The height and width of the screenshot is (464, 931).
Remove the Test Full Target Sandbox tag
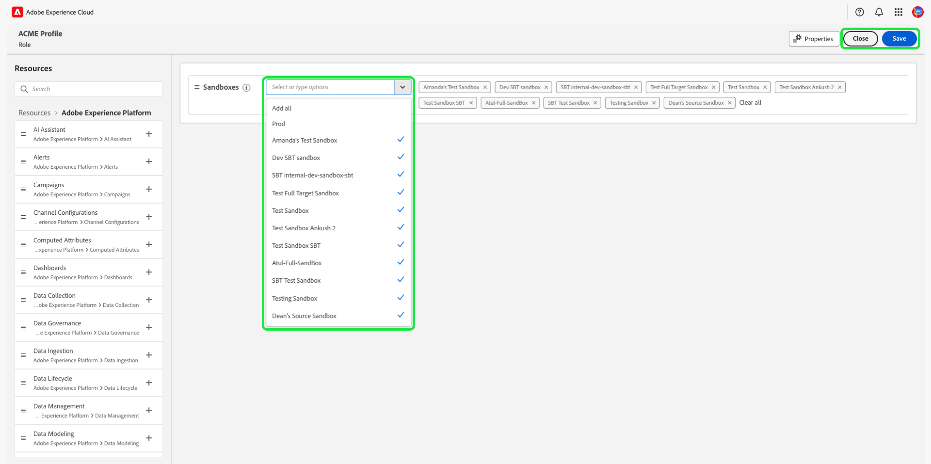click(x=713, y=87)
